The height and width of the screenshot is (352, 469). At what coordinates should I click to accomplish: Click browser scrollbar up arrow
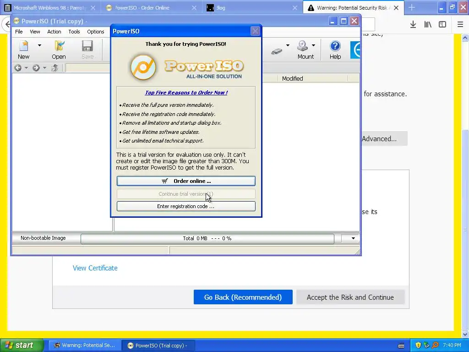pyautogui.click(x=465, y=38)
